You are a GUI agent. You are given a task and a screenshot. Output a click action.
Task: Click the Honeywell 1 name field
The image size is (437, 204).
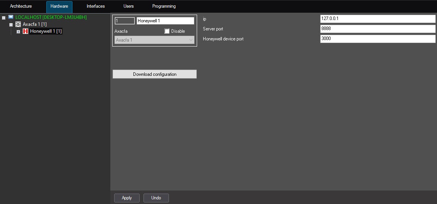tap(165, 21)
